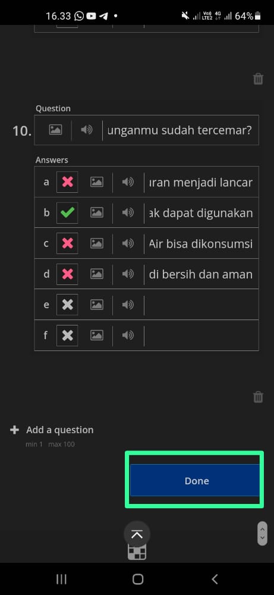Add an image to question 10

click(55, 130)
